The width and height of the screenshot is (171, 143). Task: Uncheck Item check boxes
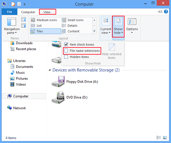coord(66,44)
